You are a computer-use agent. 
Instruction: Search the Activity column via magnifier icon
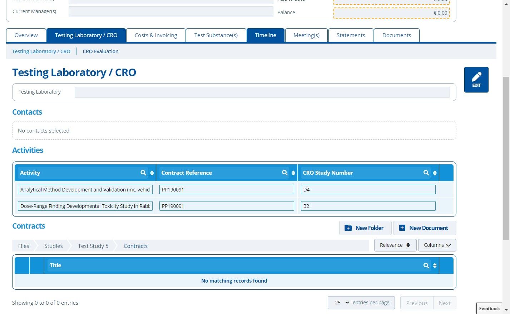[143, 173]
